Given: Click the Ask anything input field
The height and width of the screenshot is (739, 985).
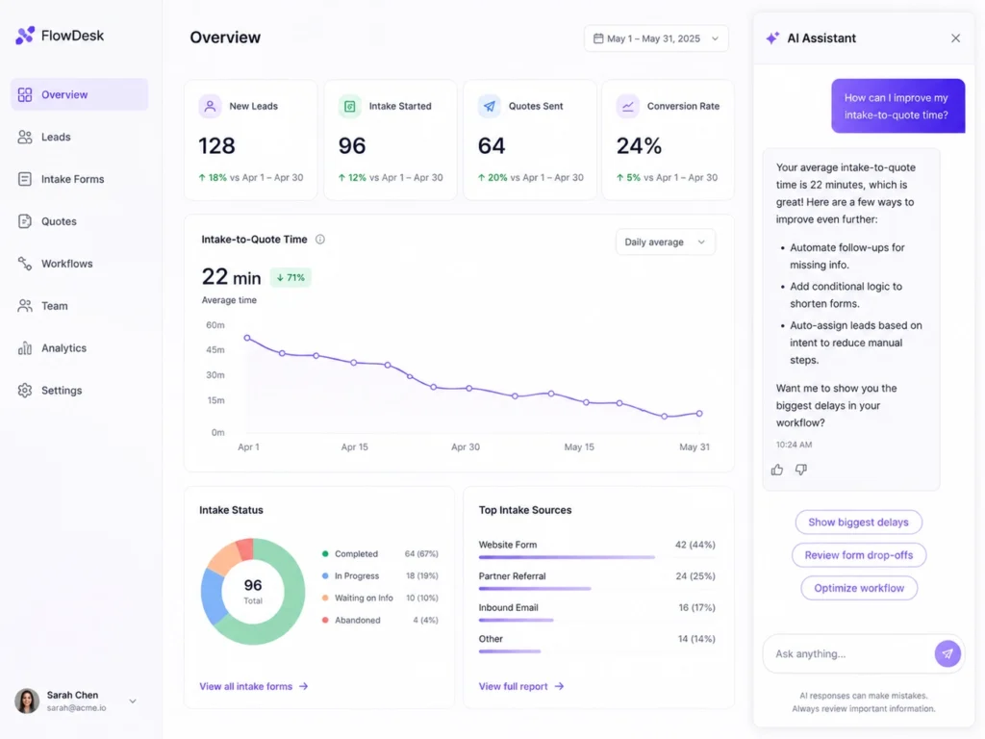Looking at the screenshot, I should (x=849, y=654).
